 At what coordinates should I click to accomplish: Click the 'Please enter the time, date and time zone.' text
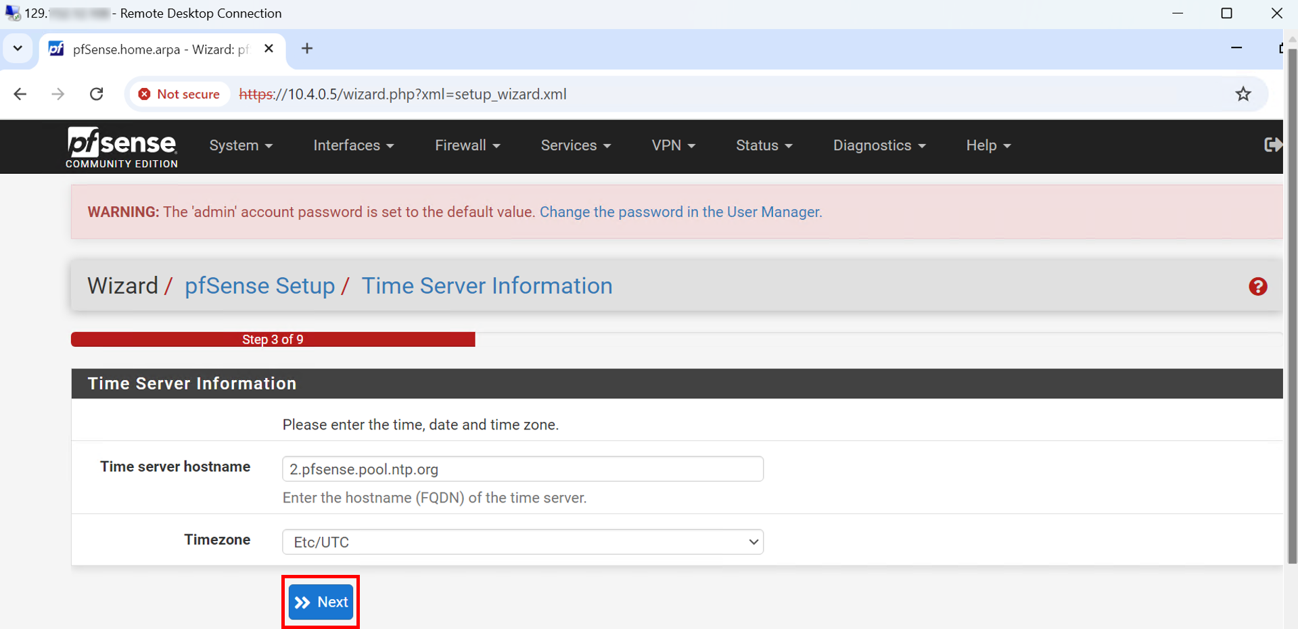[x=421, y=425]
